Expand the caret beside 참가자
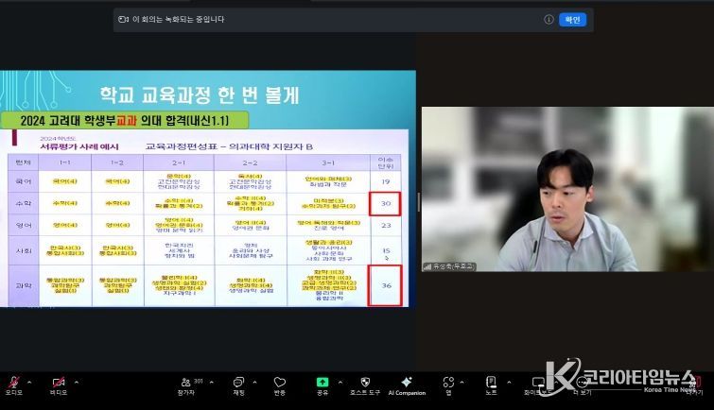Screen dimensions: 714x410 tap(211, 383)
